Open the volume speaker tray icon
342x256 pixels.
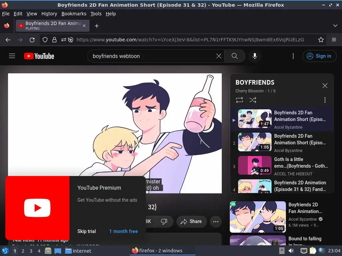pyautogui.click(x=291, y=251)
